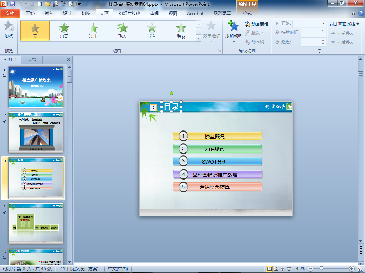Open the Slide Show (幻灯片放映) tab
This screenshot has width=365, height=273.
click(x=129, y=13)
